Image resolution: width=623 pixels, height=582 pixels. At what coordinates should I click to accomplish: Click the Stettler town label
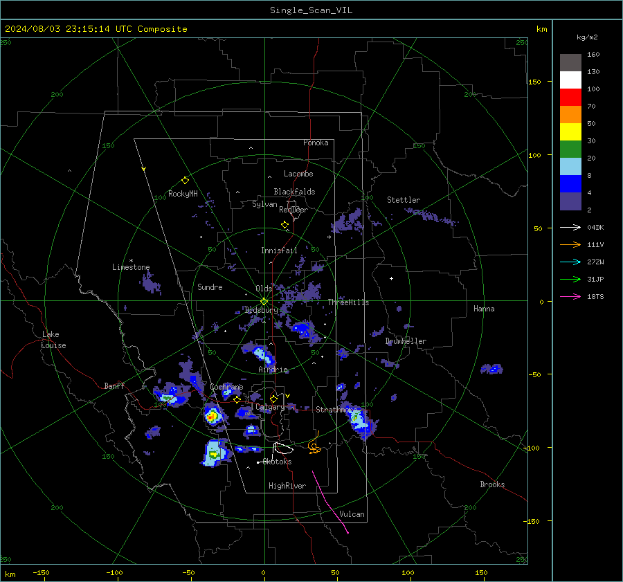tap(404, 200)
